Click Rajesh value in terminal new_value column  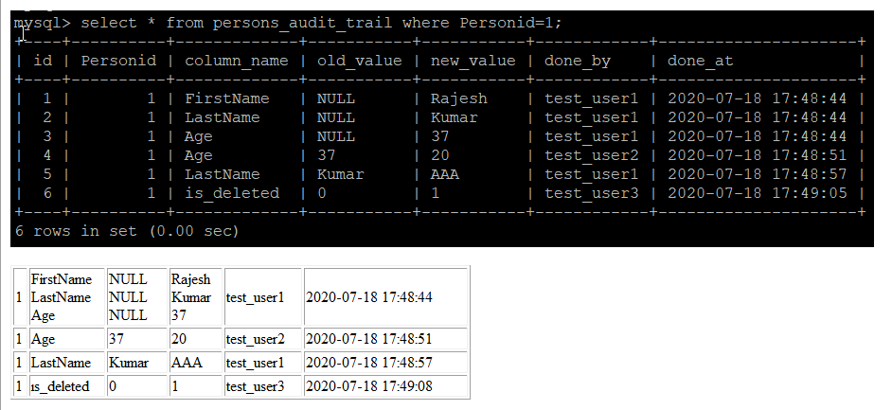459,98
